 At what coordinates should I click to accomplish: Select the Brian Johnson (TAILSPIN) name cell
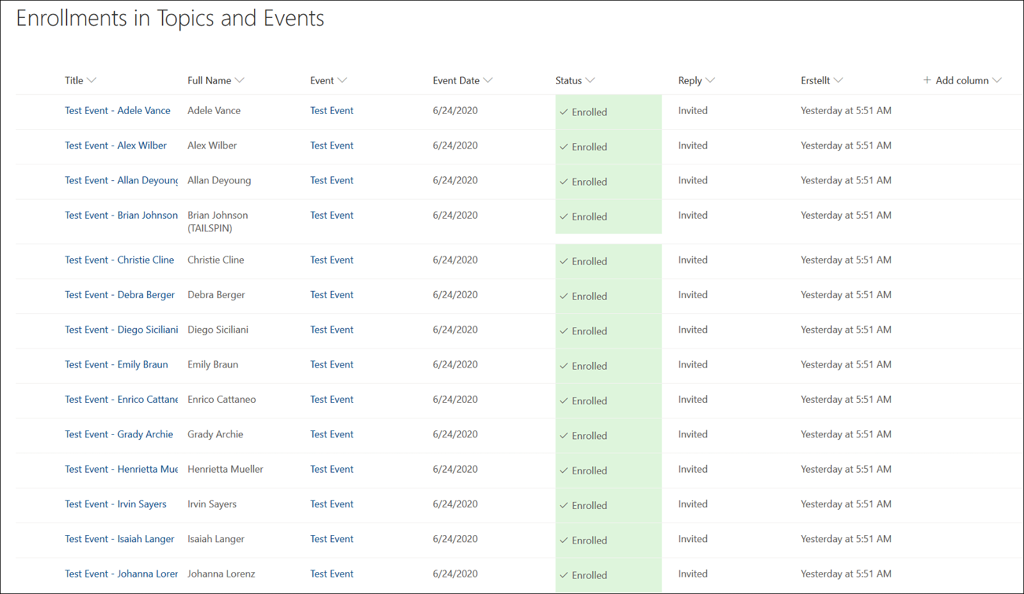point(218,221)
